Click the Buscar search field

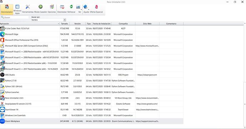point(15,17)
